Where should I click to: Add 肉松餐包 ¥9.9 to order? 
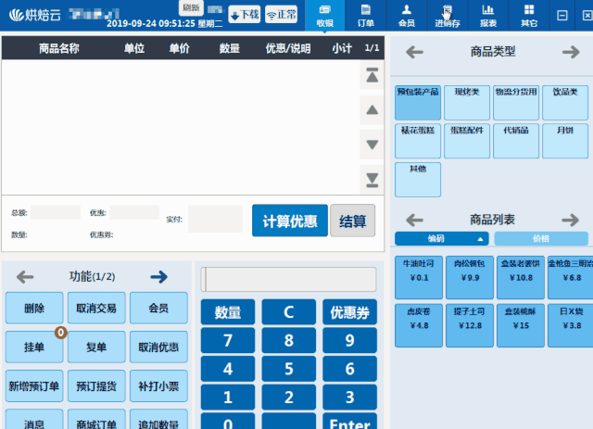pos(466,271)
